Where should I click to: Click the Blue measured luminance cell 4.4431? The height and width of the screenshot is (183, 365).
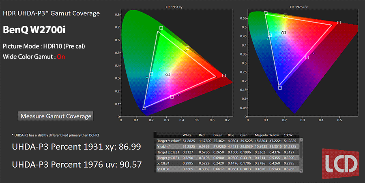tap(233, 147)
